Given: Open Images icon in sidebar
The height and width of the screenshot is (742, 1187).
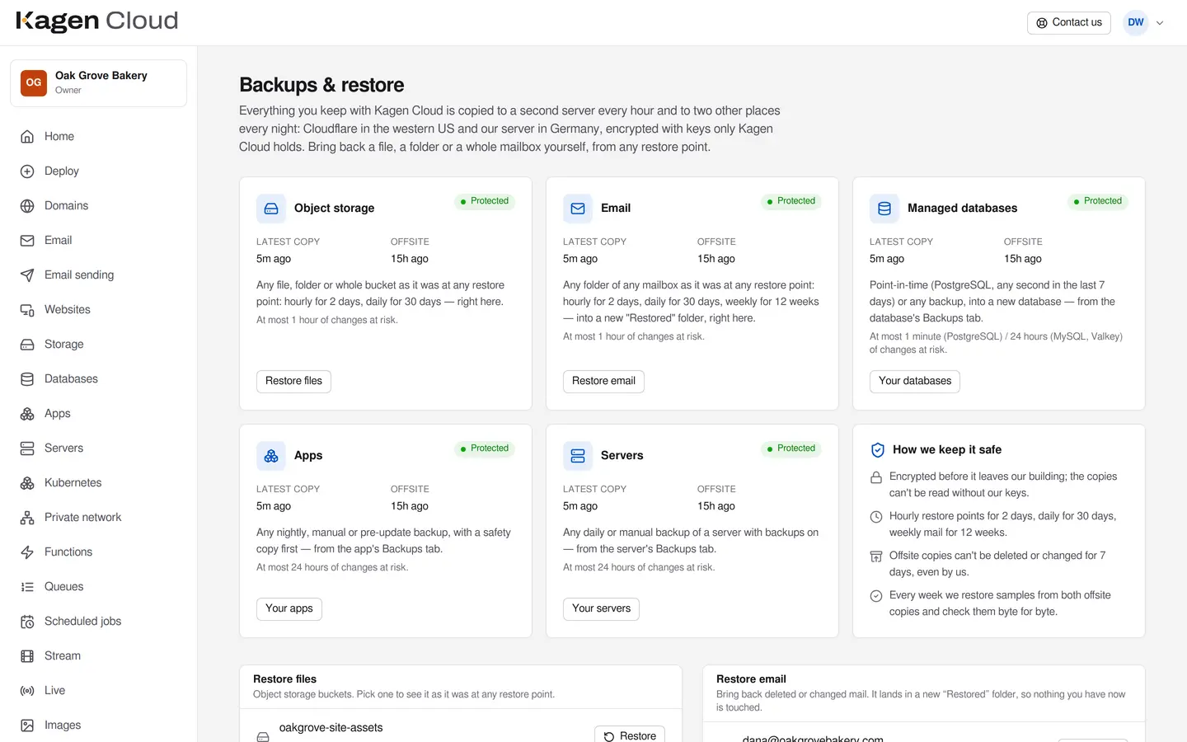Looking at the screenshot, I should coord(27,726).
